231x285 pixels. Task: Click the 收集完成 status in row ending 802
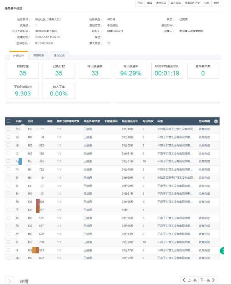coord(204,258)
